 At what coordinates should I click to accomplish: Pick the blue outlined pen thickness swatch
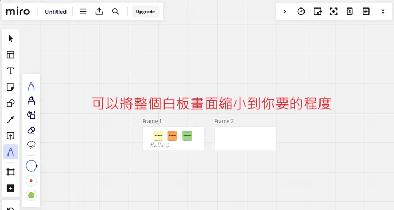click(x=31, y=166)
